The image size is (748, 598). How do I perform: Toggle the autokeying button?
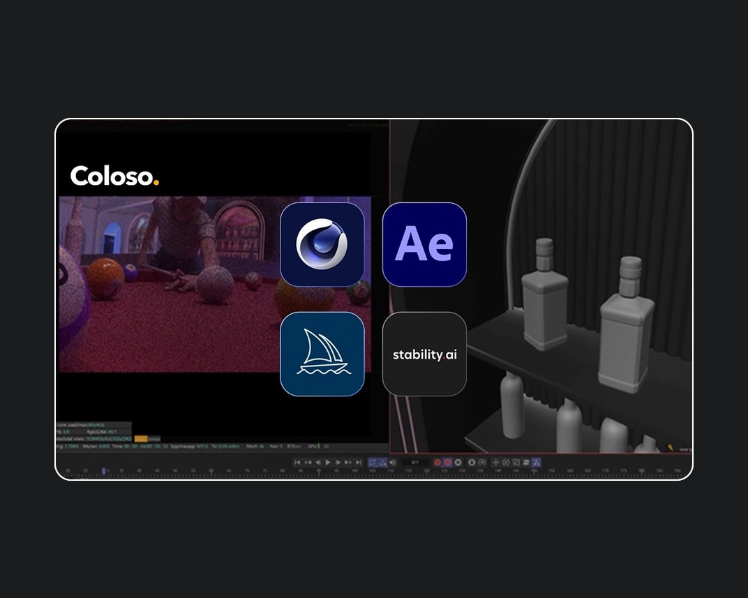click(447, 462)
